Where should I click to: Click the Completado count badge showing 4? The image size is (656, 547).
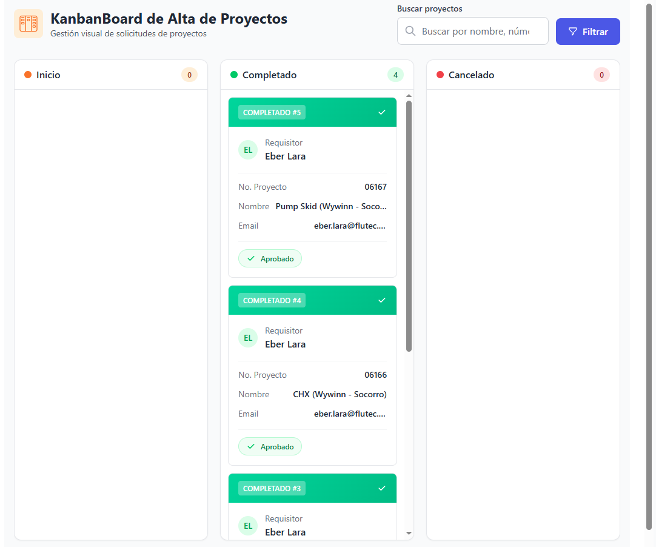[395, 75]
